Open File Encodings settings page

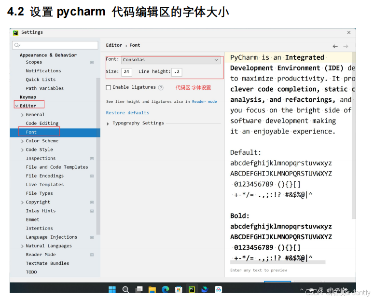(44, 176)
